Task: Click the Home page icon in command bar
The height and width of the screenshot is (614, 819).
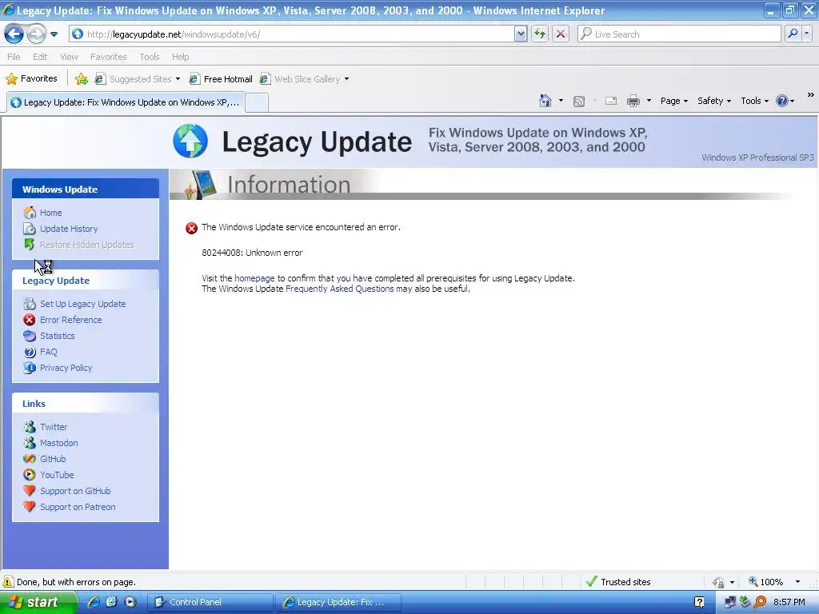Action: click(545, 101)
